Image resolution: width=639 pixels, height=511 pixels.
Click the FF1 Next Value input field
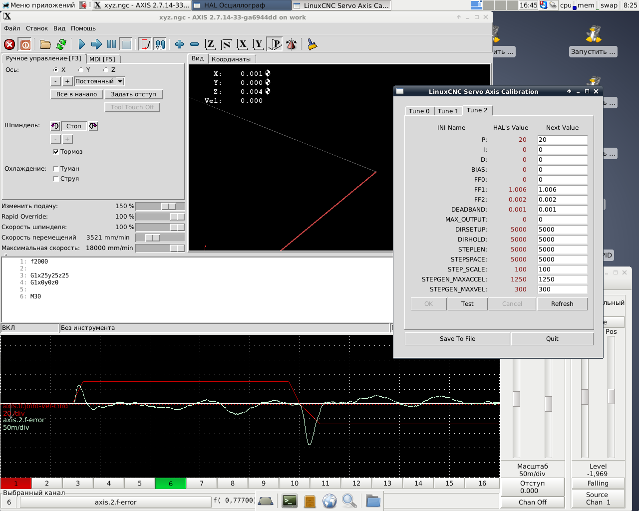562,190
